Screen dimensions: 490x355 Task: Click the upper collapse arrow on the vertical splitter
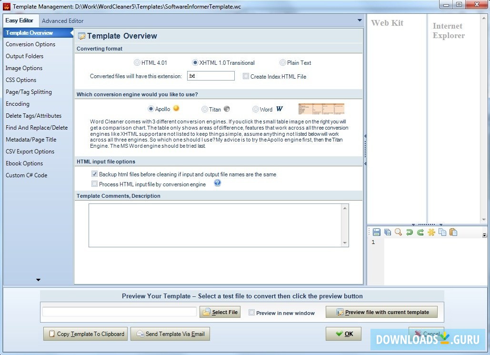[x=365, y=136]
